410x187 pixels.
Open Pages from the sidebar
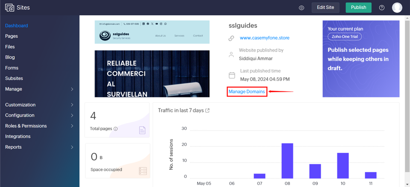click(x=12, y=36)
